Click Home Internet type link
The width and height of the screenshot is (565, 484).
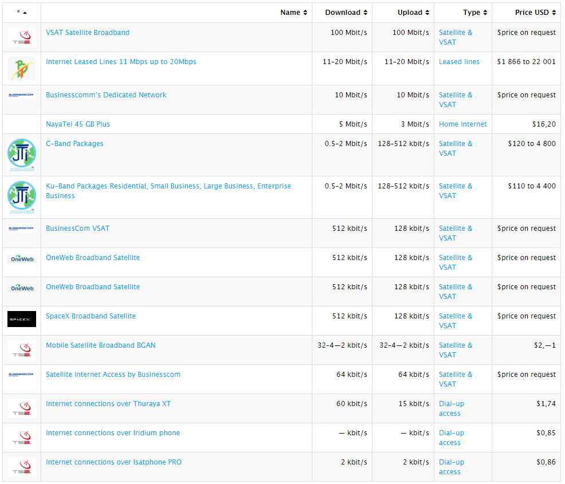click(x=462, y=124)
